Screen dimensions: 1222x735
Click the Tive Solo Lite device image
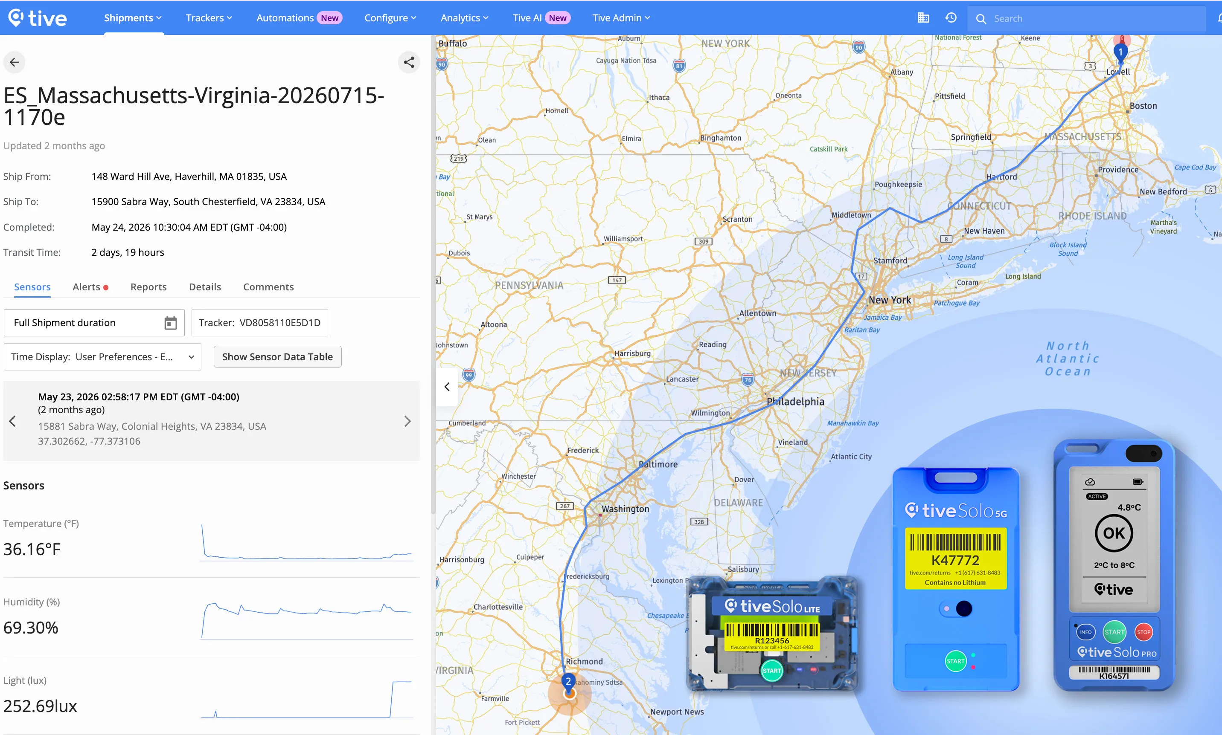pyautogui.click(x=772, y=634)
